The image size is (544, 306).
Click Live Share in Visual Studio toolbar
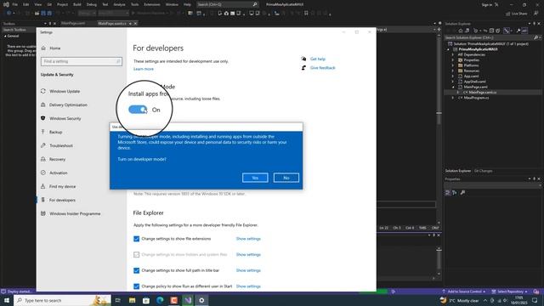click(517, 14)
